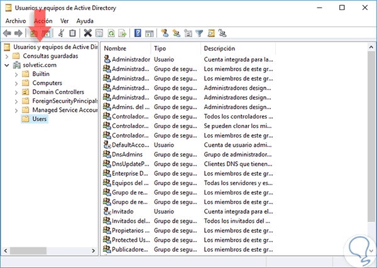Select Computers in the console tree
The width and height of the screenshot is (377, 268).
(x=47, y=83)
